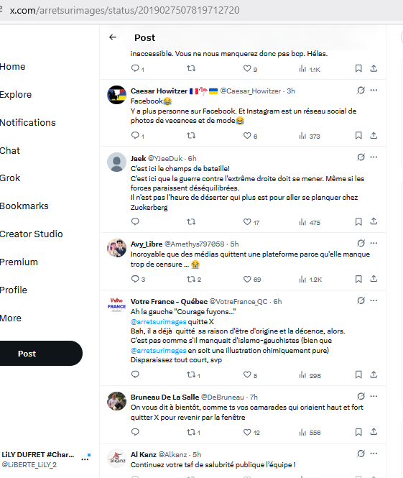
Task: Open Caesar Howitzer's profile avatar
Action: point(116,95)
